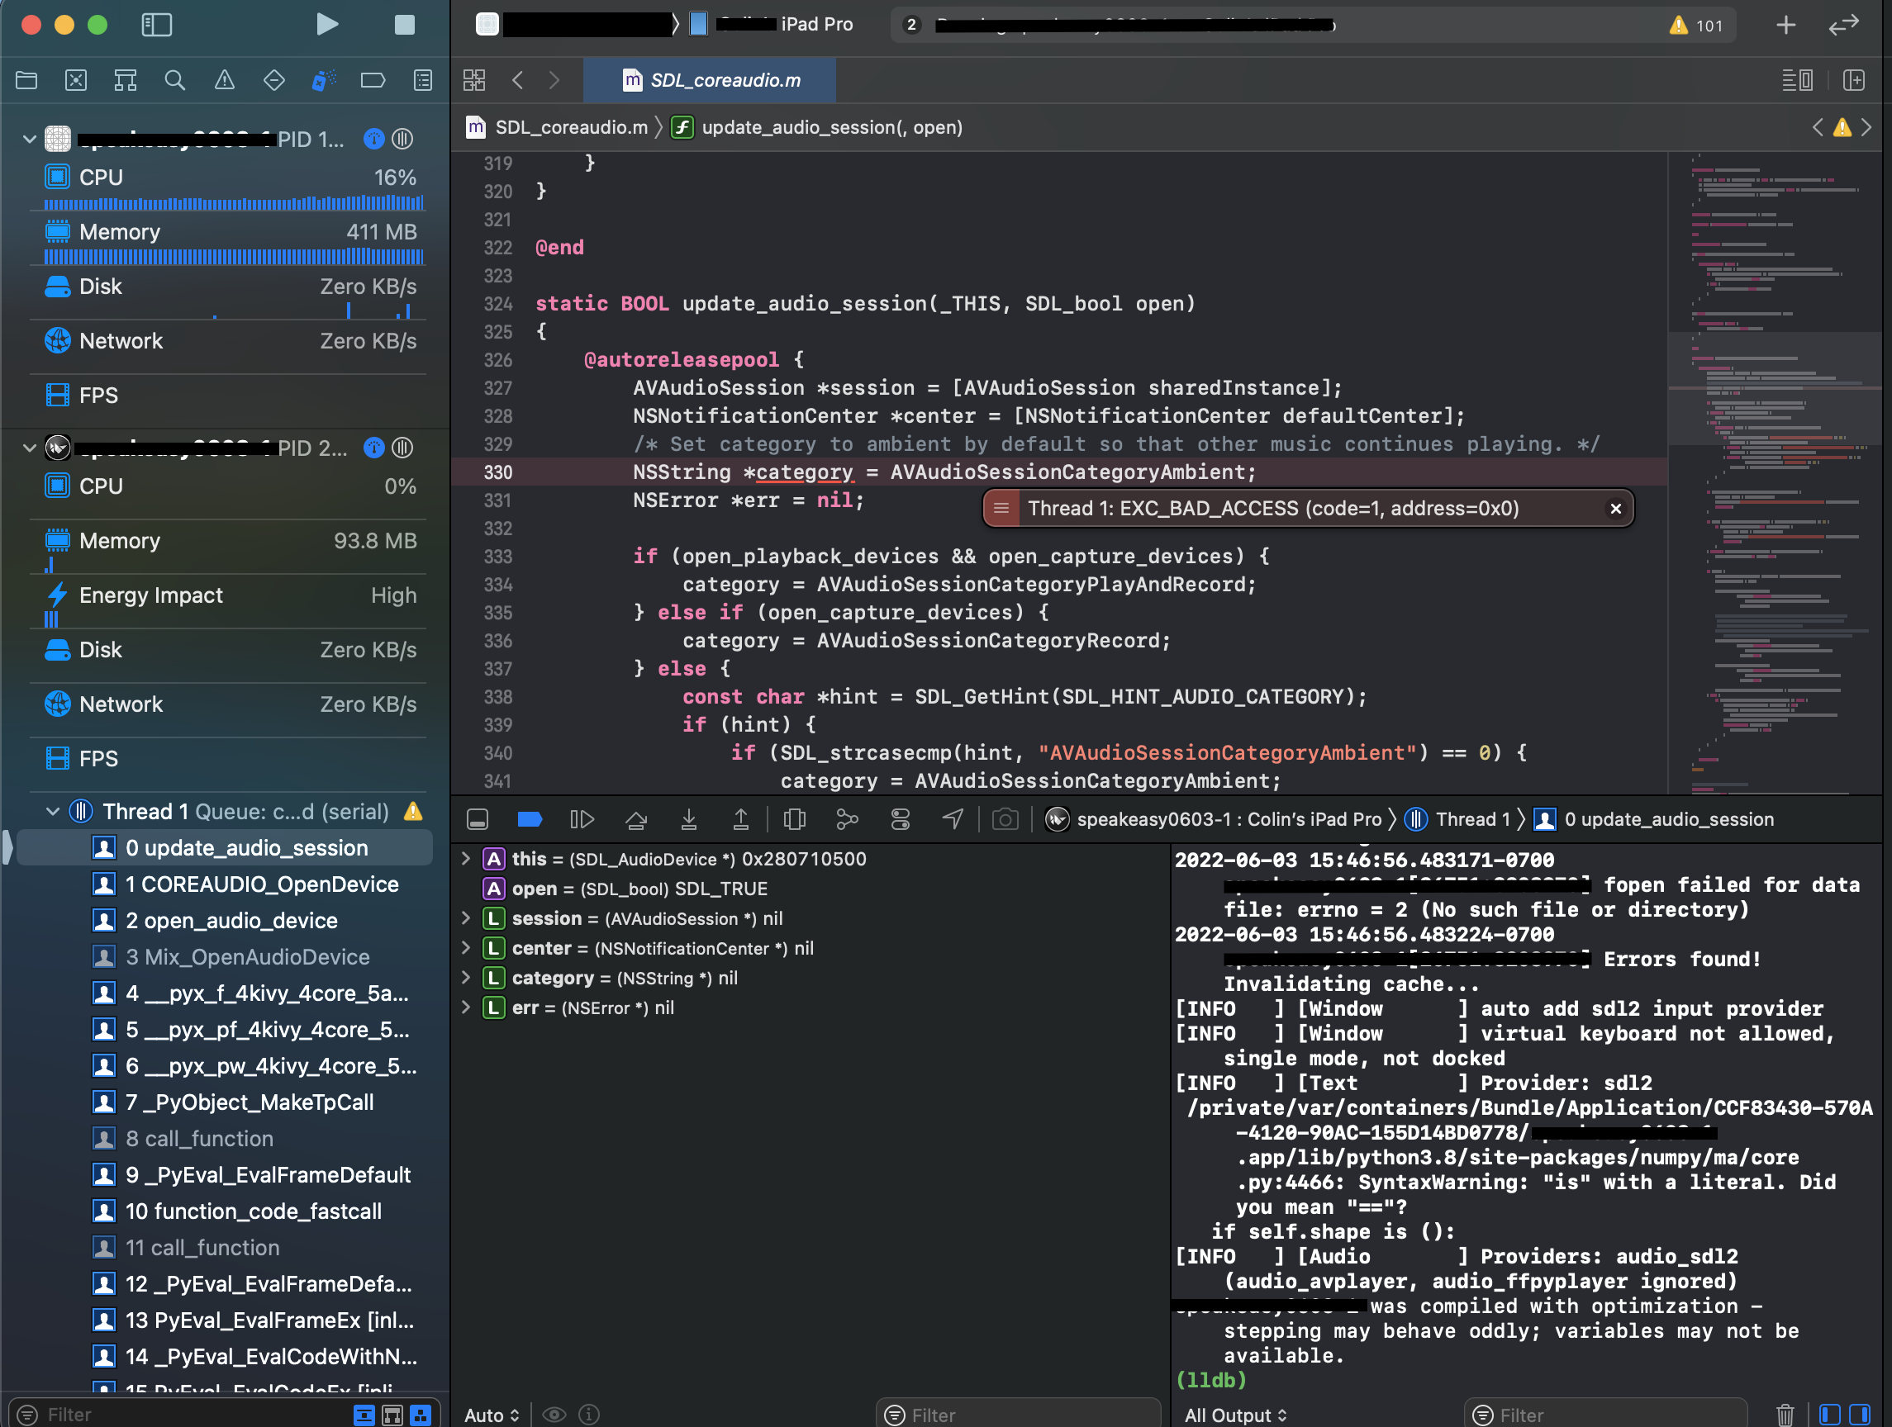Open the Issue navigator warning icon

coord(224,80)
